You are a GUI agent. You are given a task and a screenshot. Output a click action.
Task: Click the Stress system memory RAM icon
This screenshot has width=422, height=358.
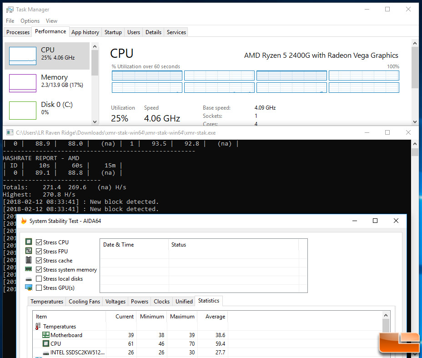[29, 269]
